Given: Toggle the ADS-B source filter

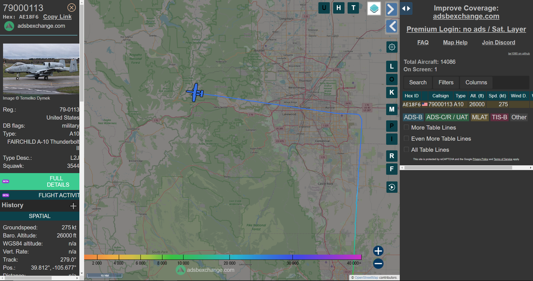Looking at the screenshot, I should tap(413, 117).
